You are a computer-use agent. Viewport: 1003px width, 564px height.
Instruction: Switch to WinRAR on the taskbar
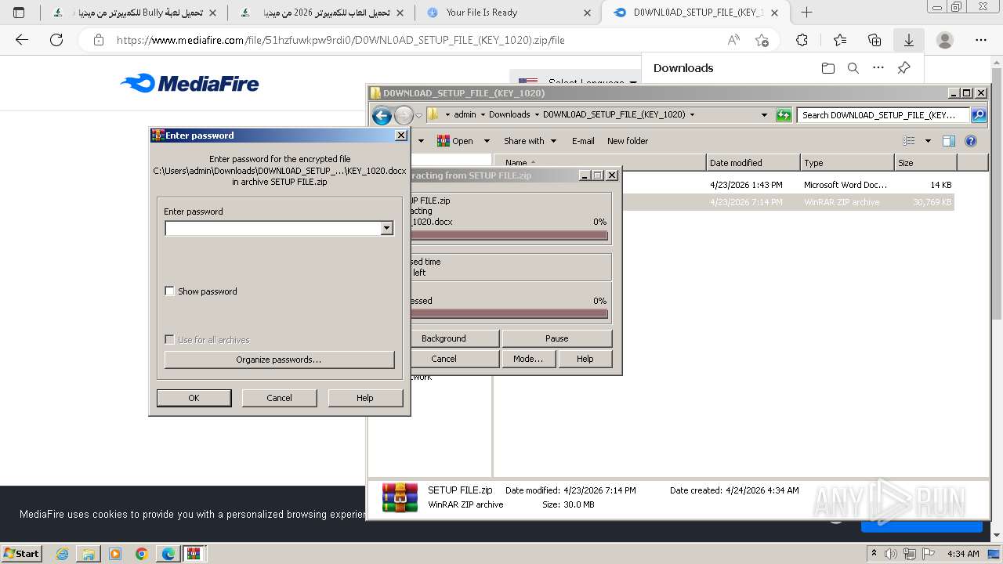coord(194,554)
